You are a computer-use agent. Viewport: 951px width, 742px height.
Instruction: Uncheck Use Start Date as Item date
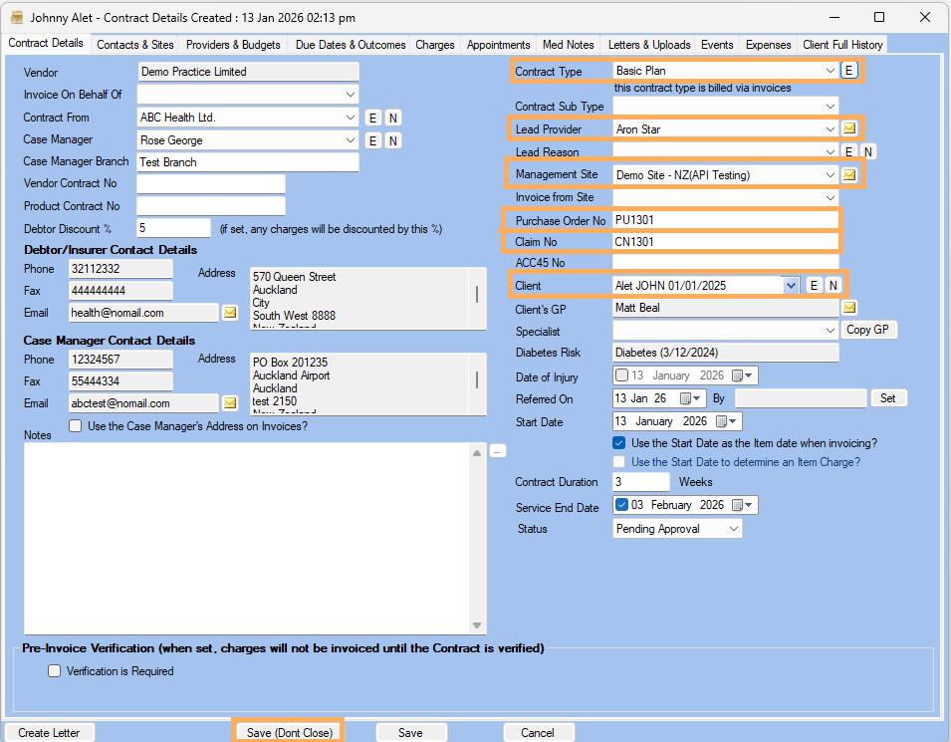[x=619, y=443]
